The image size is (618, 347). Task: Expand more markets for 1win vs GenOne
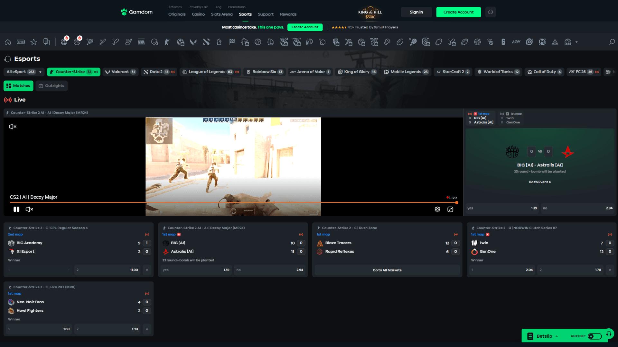610,270
